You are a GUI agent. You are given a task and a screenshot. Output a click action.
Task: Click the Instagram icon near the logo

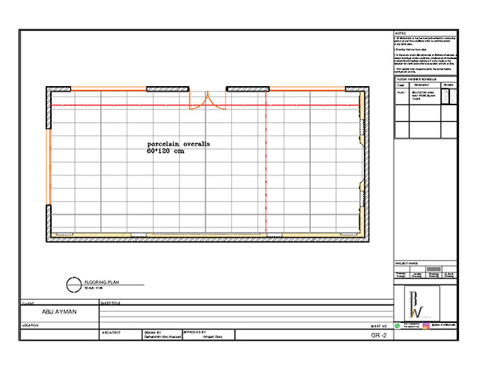point(427,325)
